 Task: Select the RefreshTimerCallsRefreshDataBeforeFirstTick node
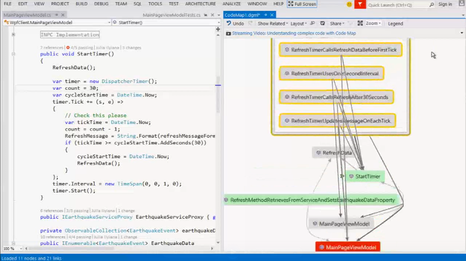(x=340, y=50)
